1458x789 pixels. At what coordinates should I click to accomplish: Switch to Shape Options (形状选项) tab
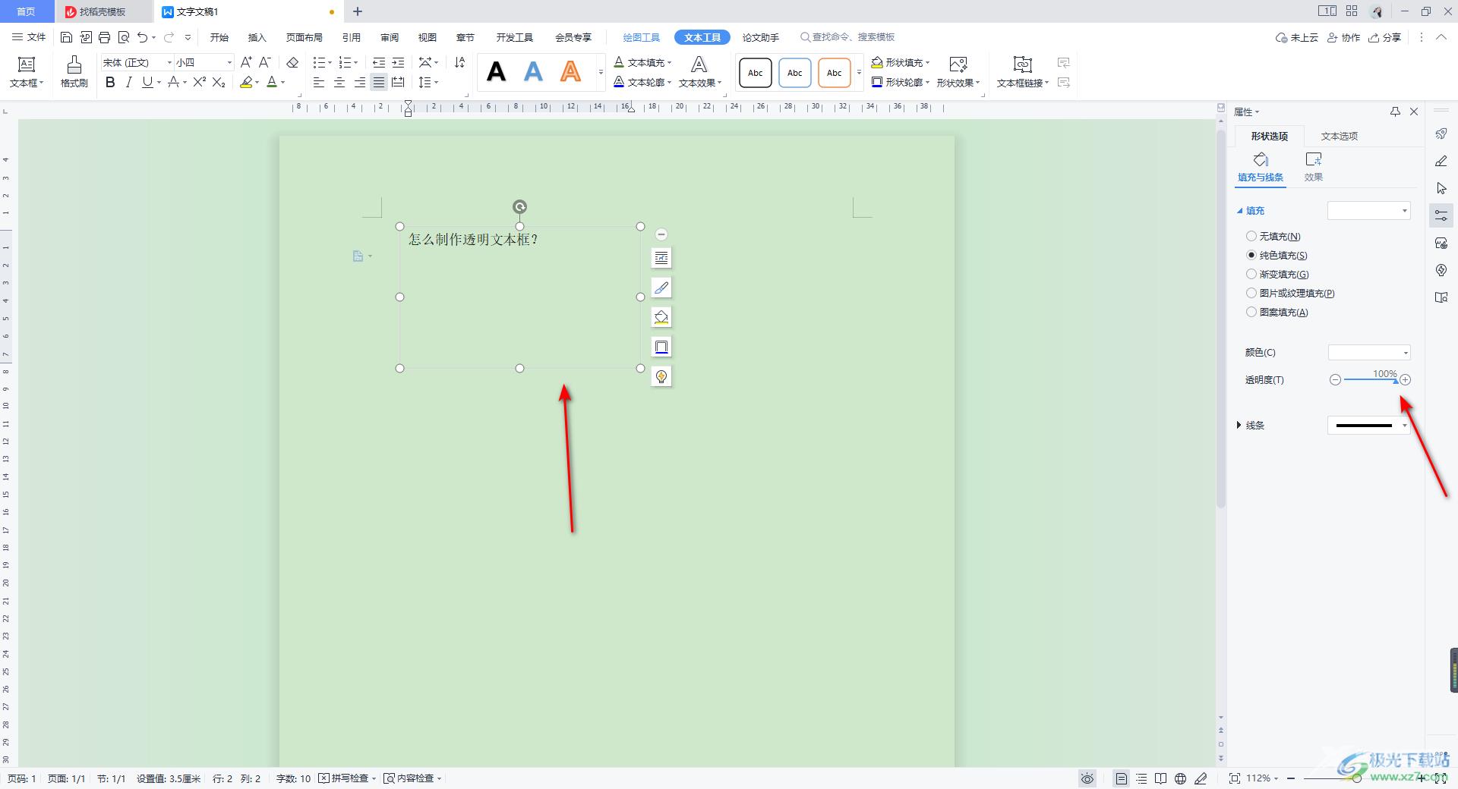1269,136
